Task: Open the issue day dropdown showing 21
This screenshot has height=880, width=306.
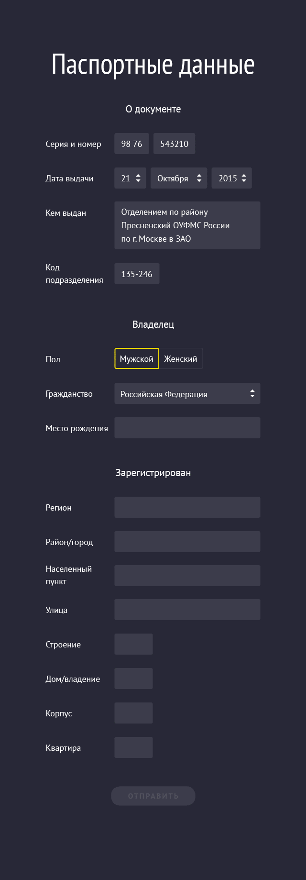Action: tap(130, 178)
